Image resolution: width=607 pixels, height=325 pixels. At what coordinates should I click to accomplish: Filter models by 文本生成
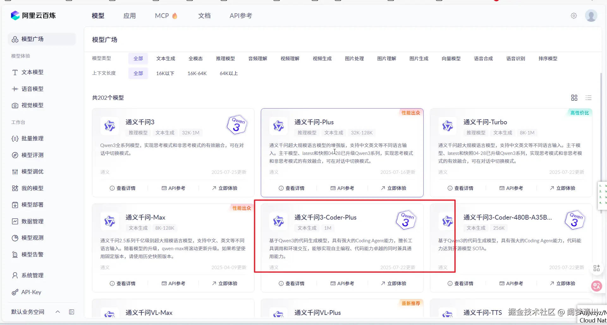click(166, 59)
